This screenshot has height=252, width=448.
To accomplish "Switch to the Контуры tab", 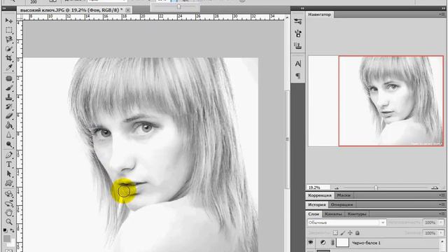I will coord(357,214).
